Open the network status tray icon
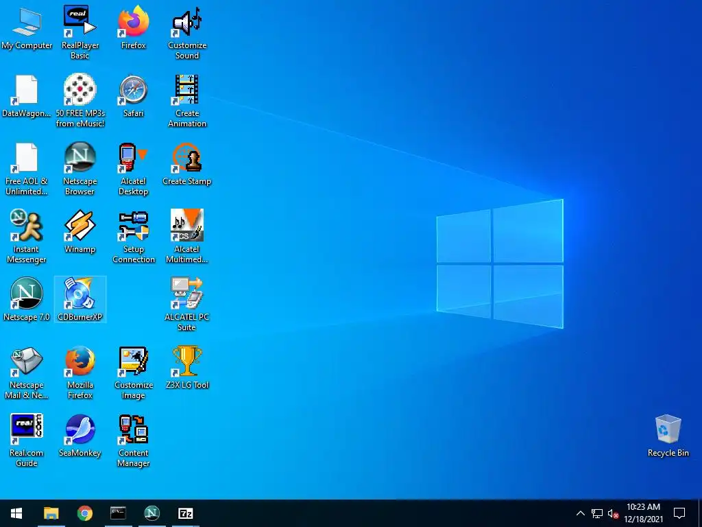The height and width of the screenshot is (527, 702). click(x=597, y=513)
